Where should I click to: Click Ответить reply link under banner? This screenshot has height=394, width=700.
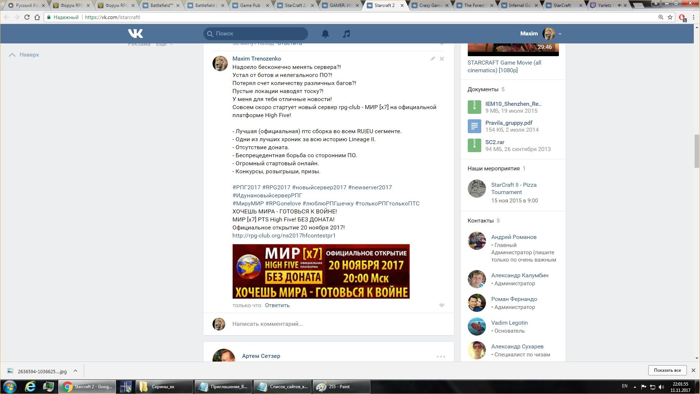click(x=277, y=305)
